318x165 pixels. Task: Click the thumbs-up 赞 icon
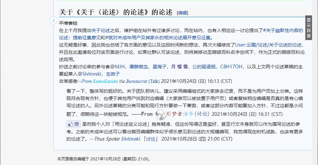pyautogui.click(x=74, y=124)
